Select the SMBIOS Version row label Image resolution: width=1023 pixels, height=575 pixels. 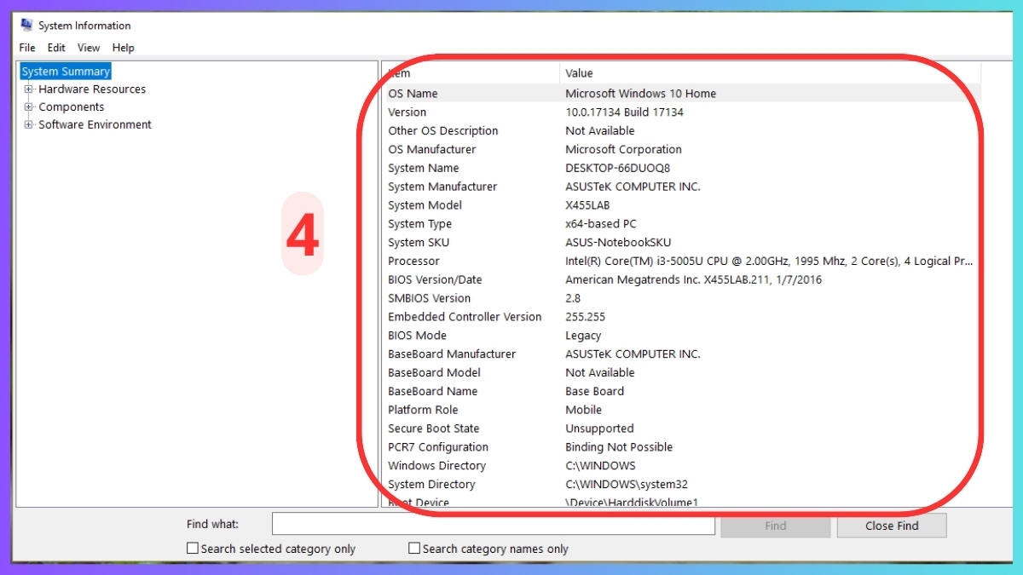tap(430, 299)
